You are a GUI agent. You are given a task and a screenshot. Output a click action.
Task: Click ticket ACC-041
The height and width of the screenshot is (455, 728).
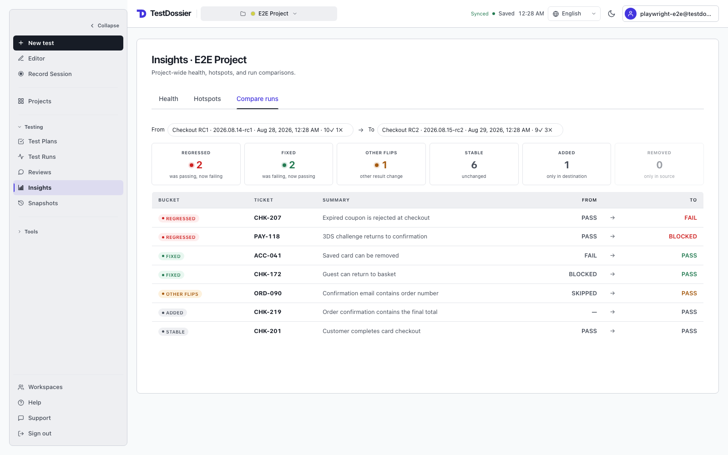click(268, 255)
